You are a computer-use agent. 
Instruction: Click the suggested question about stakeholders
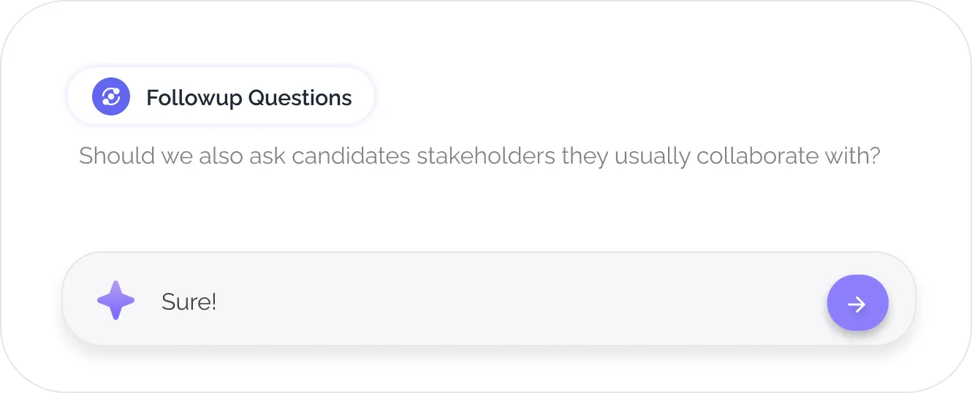pyautogui.click(x=479, y=156)
